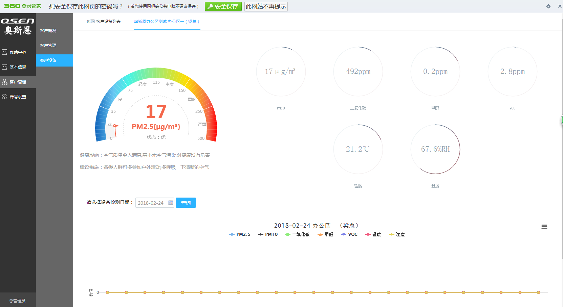Toggle PM10 series in chart legend

point(268,234)
